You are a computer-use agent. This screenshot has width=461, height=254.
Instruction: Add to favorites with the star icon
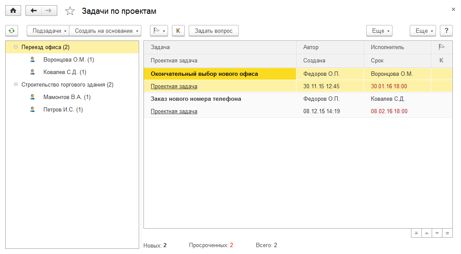pos(70,11)
